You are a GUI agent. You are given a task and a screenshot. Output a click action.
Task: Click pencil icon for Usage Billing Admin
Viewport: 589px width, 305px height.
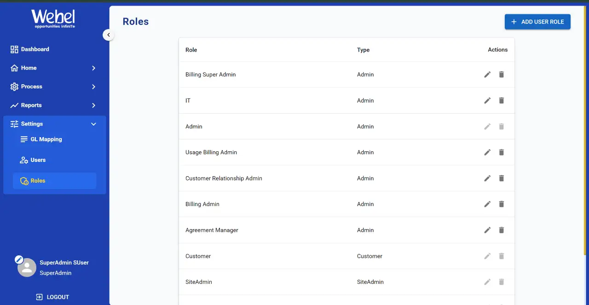[487, 152]
